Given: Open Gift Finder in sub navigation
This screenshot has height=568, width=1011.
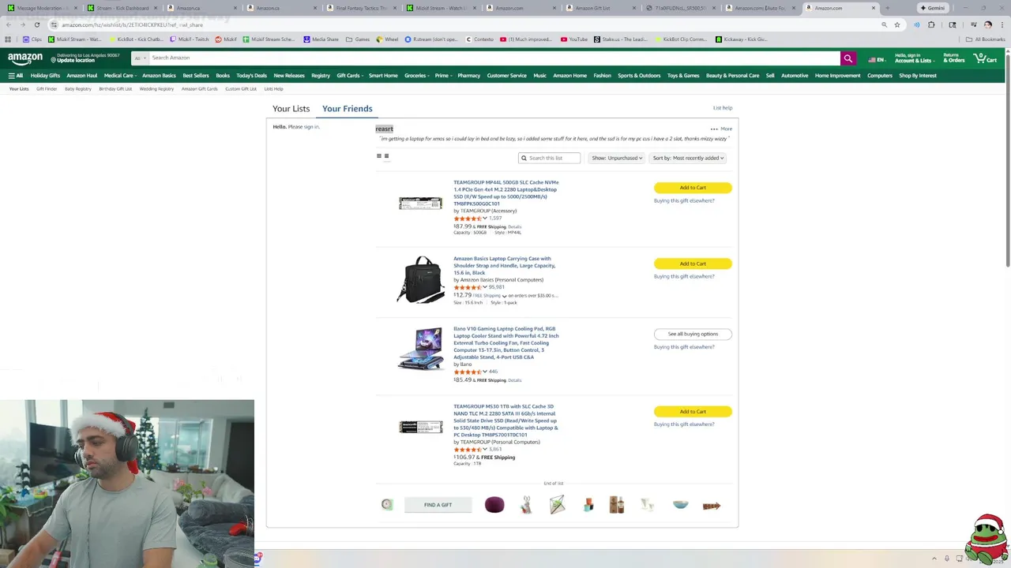Looking at the screenshot, I should pos(47,89).
